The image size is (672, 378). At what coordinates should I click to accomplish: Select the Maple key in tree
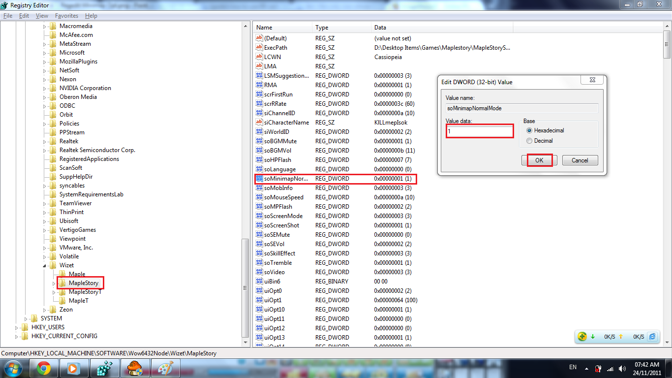click(77, 274)
